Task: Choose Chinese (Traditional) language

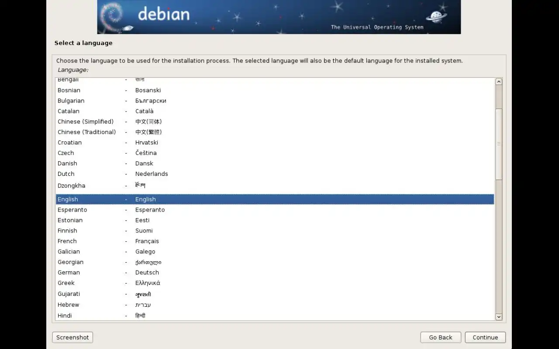Action: 275,132
